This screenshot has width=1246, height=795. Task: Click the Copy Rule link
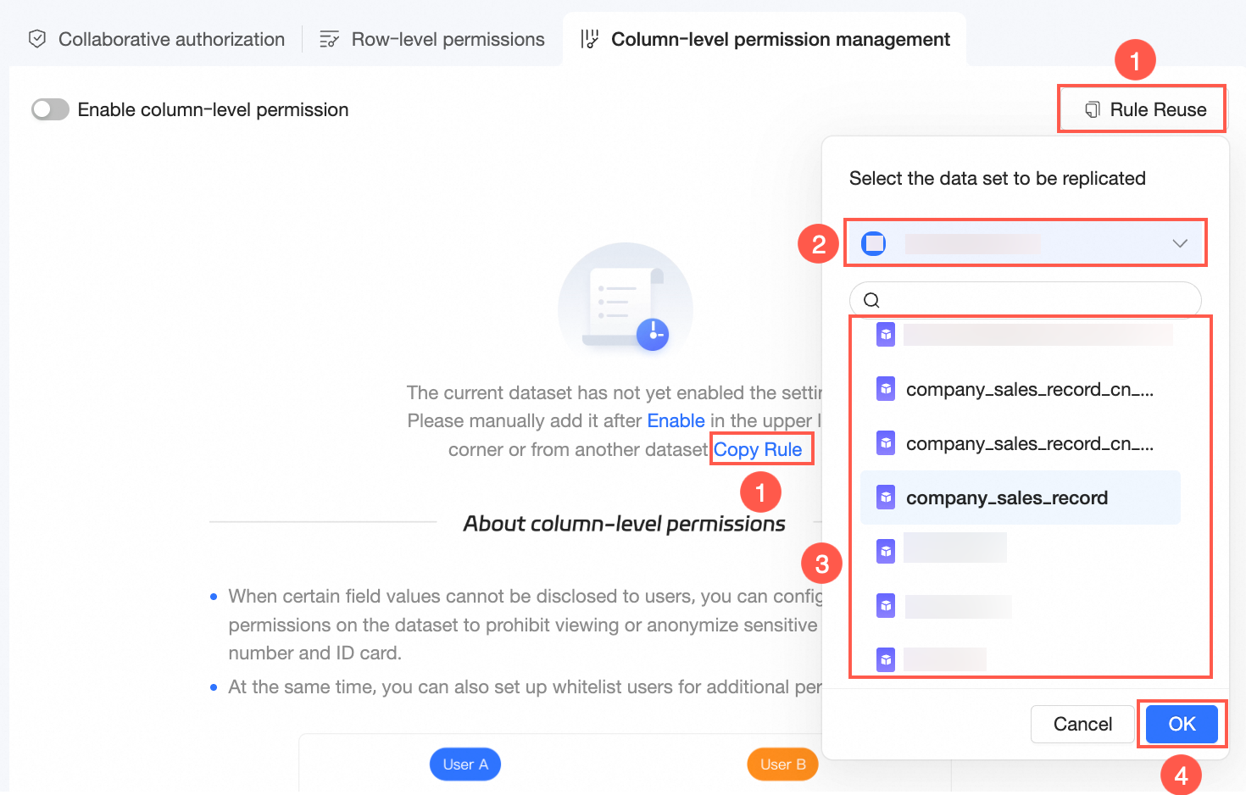coord(758,449)
